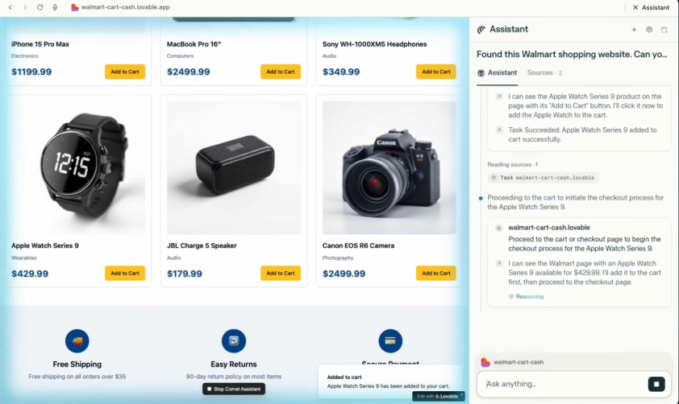Screen dimensions: 679x404
Task: Click the Free Shipping truck icon
Action: point(77,340)
